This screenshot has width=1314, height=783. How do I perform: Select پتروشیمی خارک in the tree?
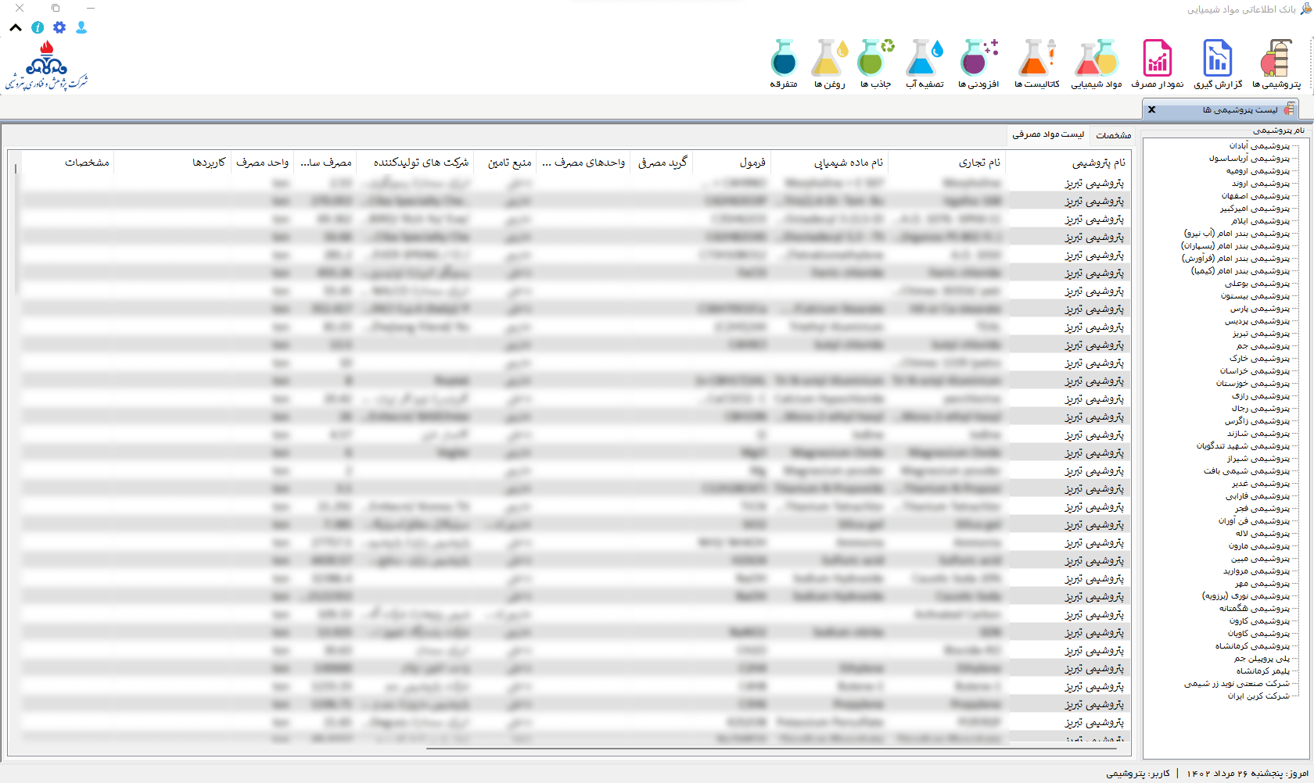[x=1259, y=359]
